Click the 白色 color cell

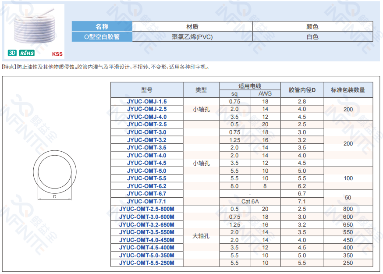click(312, 37)
